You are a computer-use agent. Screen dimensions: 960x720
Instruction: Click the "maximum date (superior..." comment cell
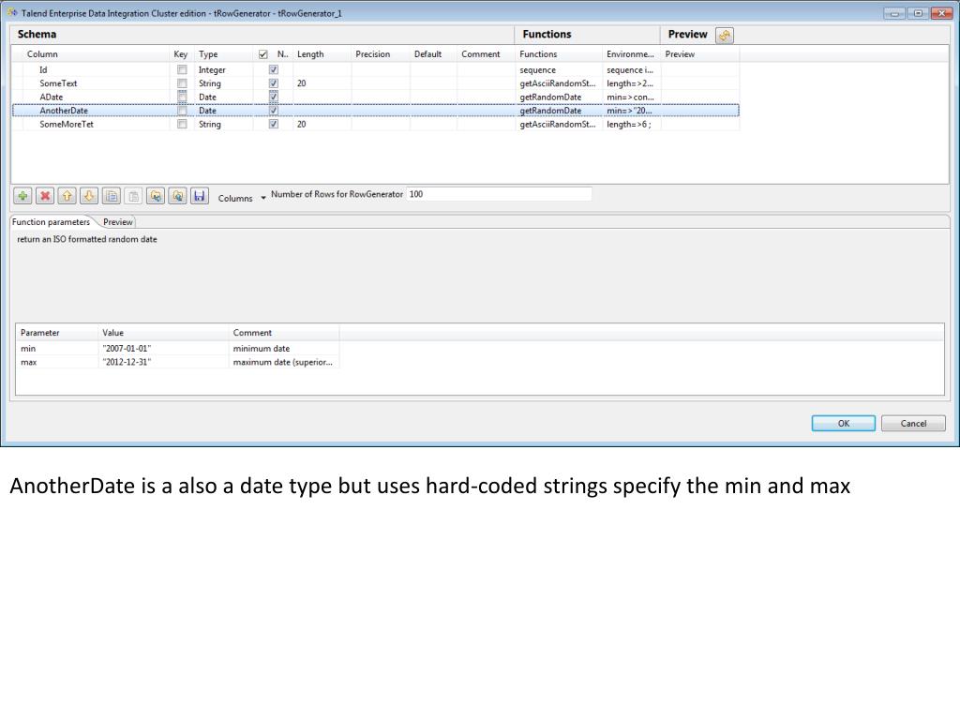click(284, 362)
